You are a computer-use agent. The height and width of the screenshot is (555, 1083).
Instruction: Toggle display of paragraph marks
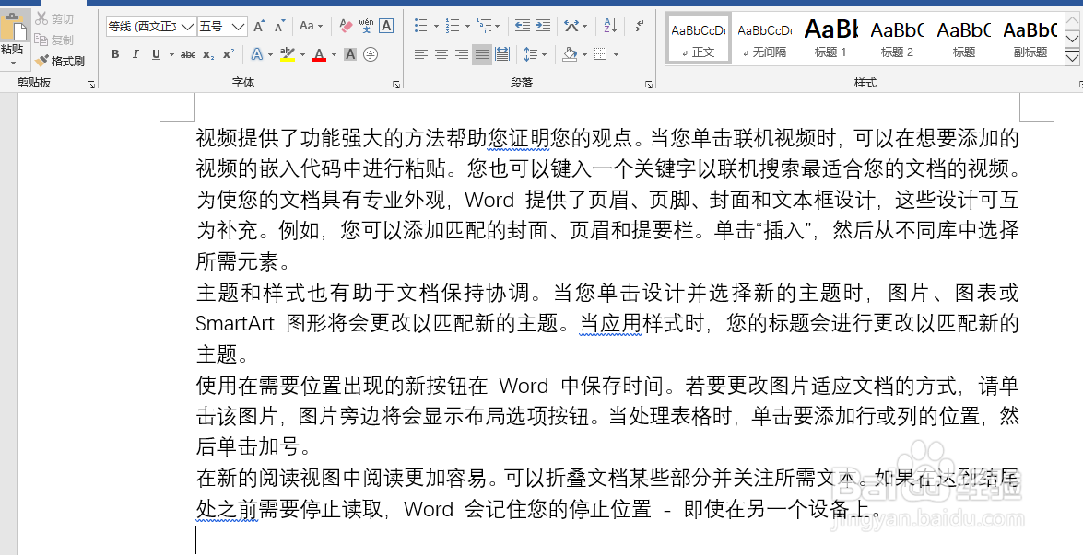click(638, 25)
